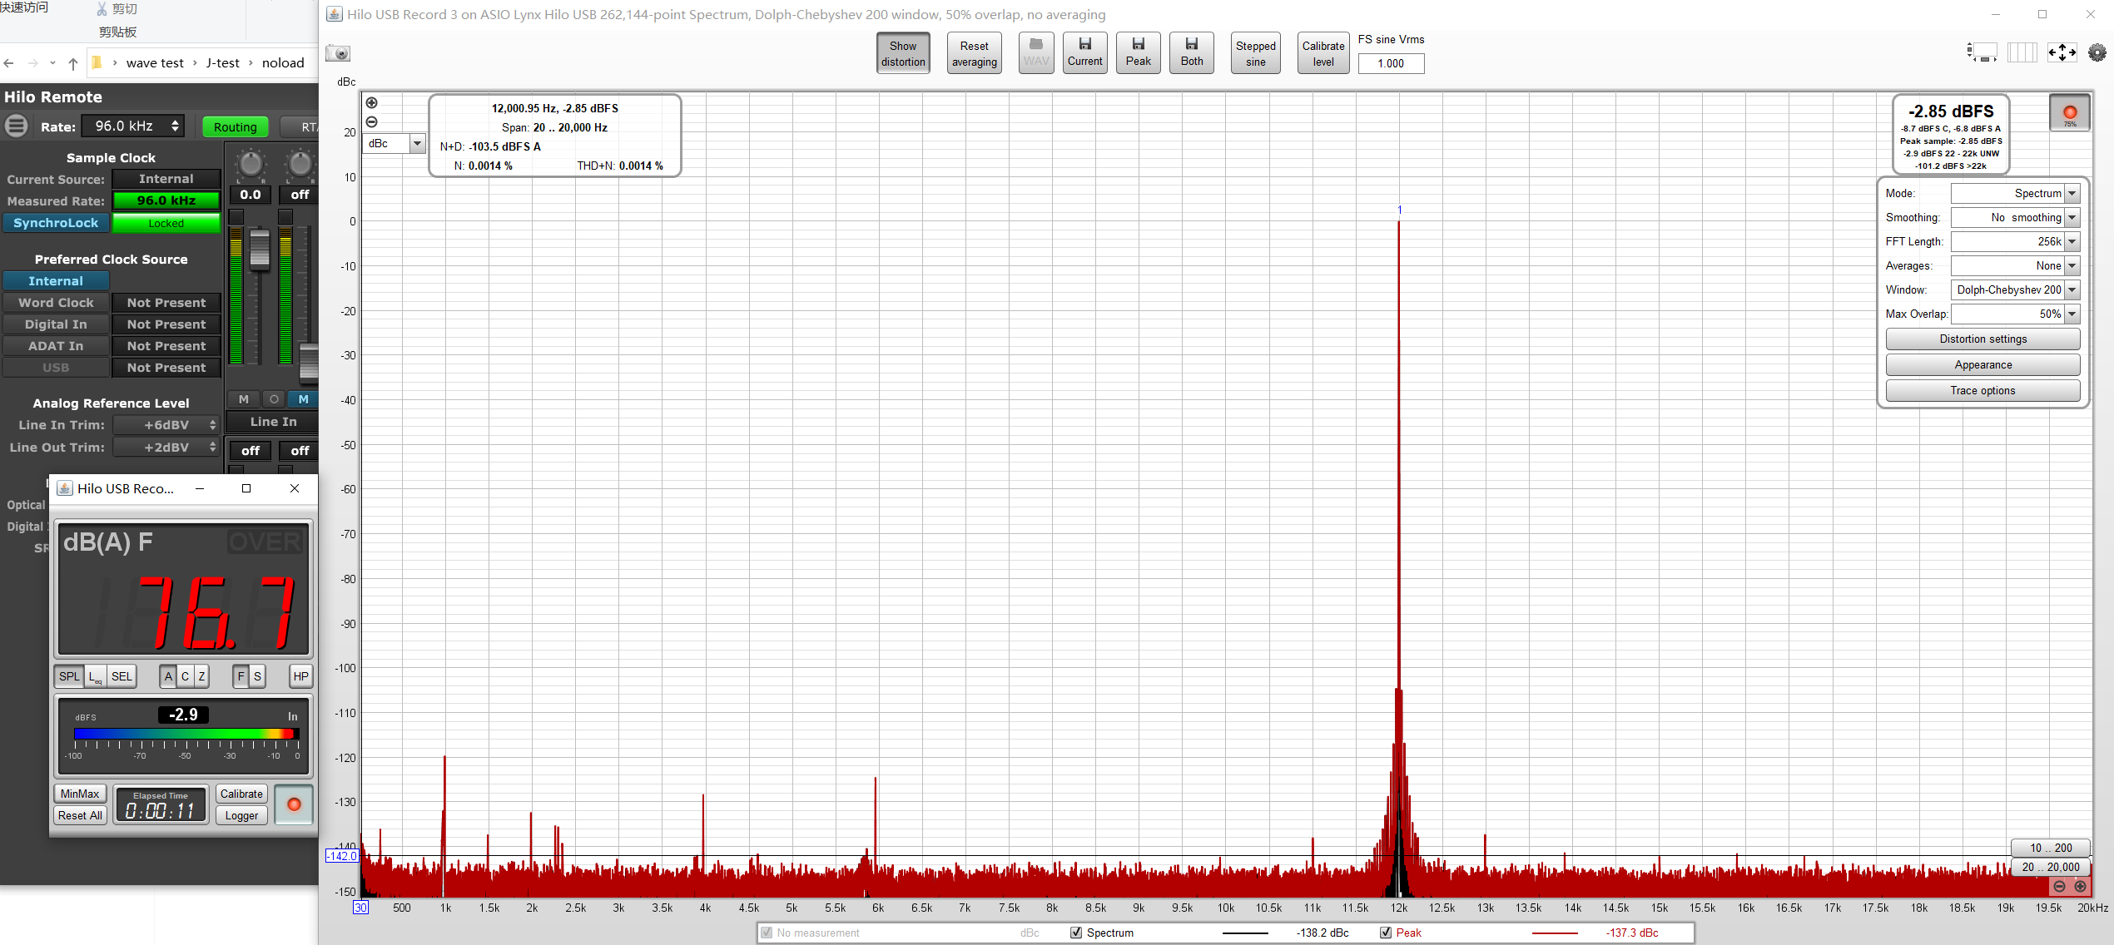
Task: Open the Logger from SPL meter
Action: [241, 815]
